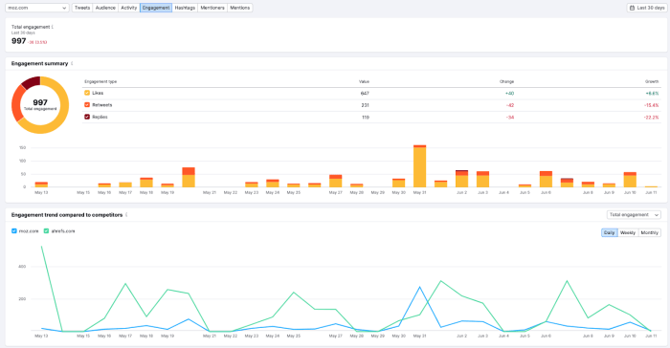670x348 pixels.
Task: Open the moz.com account dropdown
Action: click(x=36, y=8)
